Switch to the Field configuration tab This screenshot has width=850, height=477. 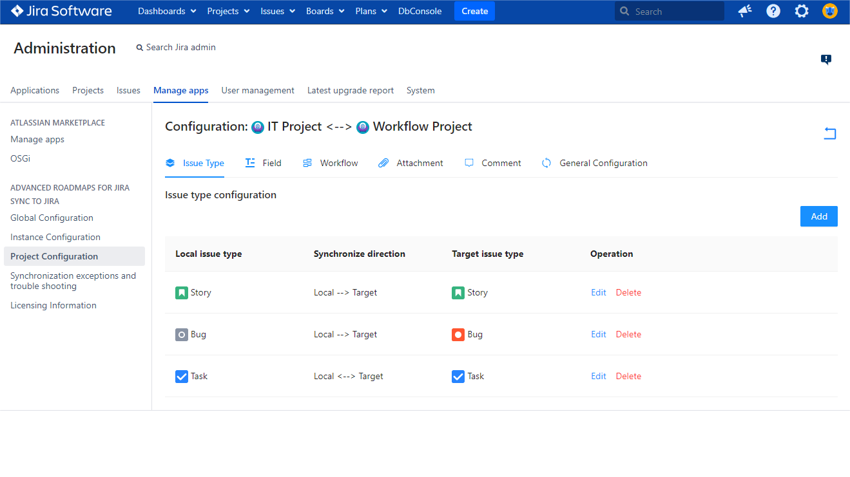pos(263,163)
